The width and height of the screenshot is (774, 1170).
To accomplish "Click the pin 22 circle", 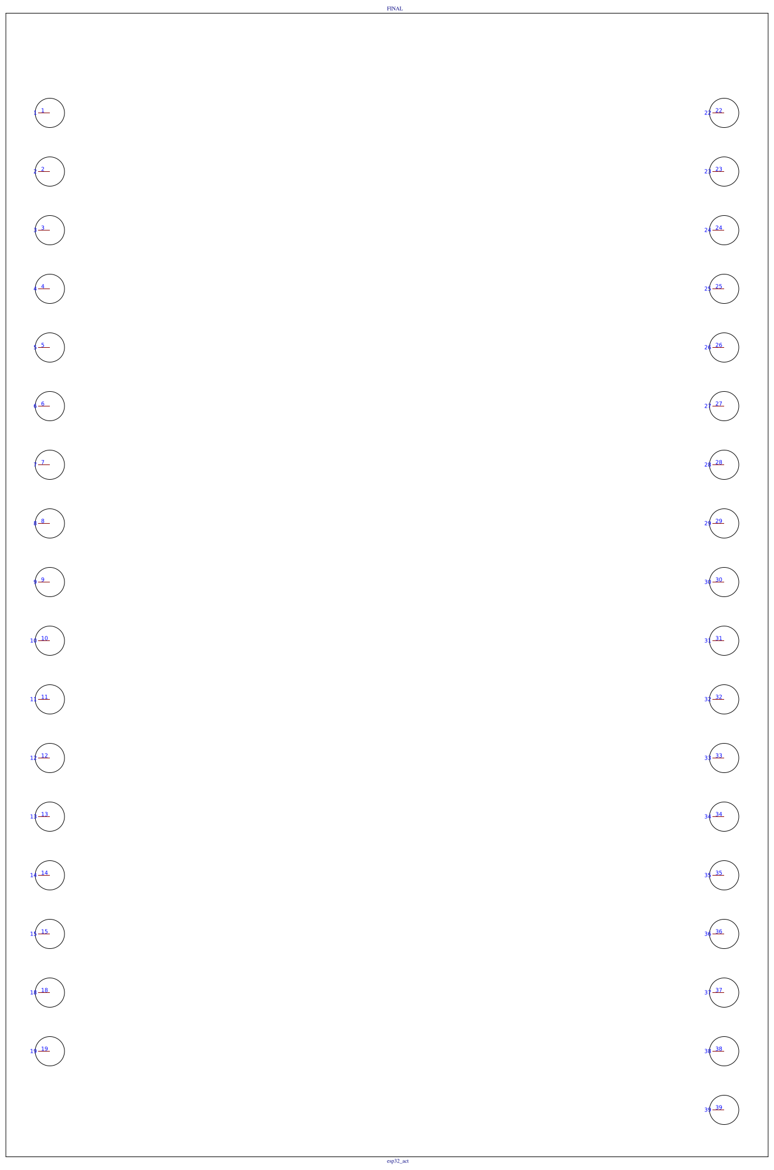I will (x=724, y=113).
